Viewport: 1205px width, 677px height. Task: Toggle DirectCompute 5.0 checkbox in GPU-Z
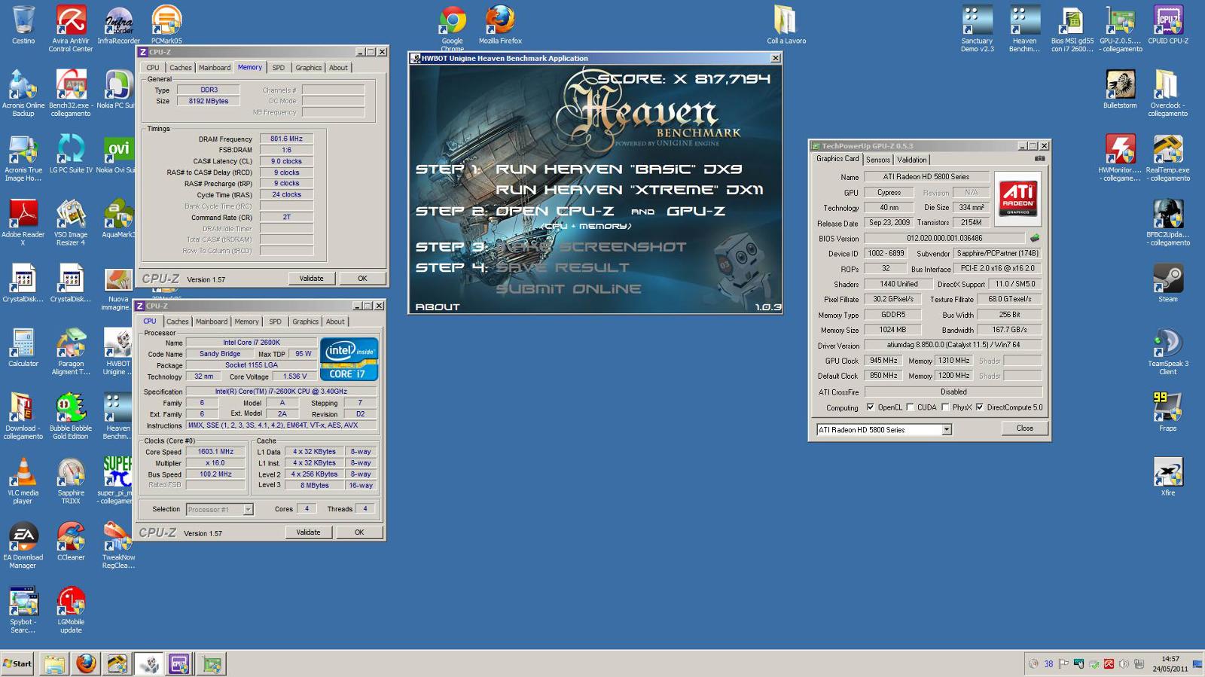[980, 407]
